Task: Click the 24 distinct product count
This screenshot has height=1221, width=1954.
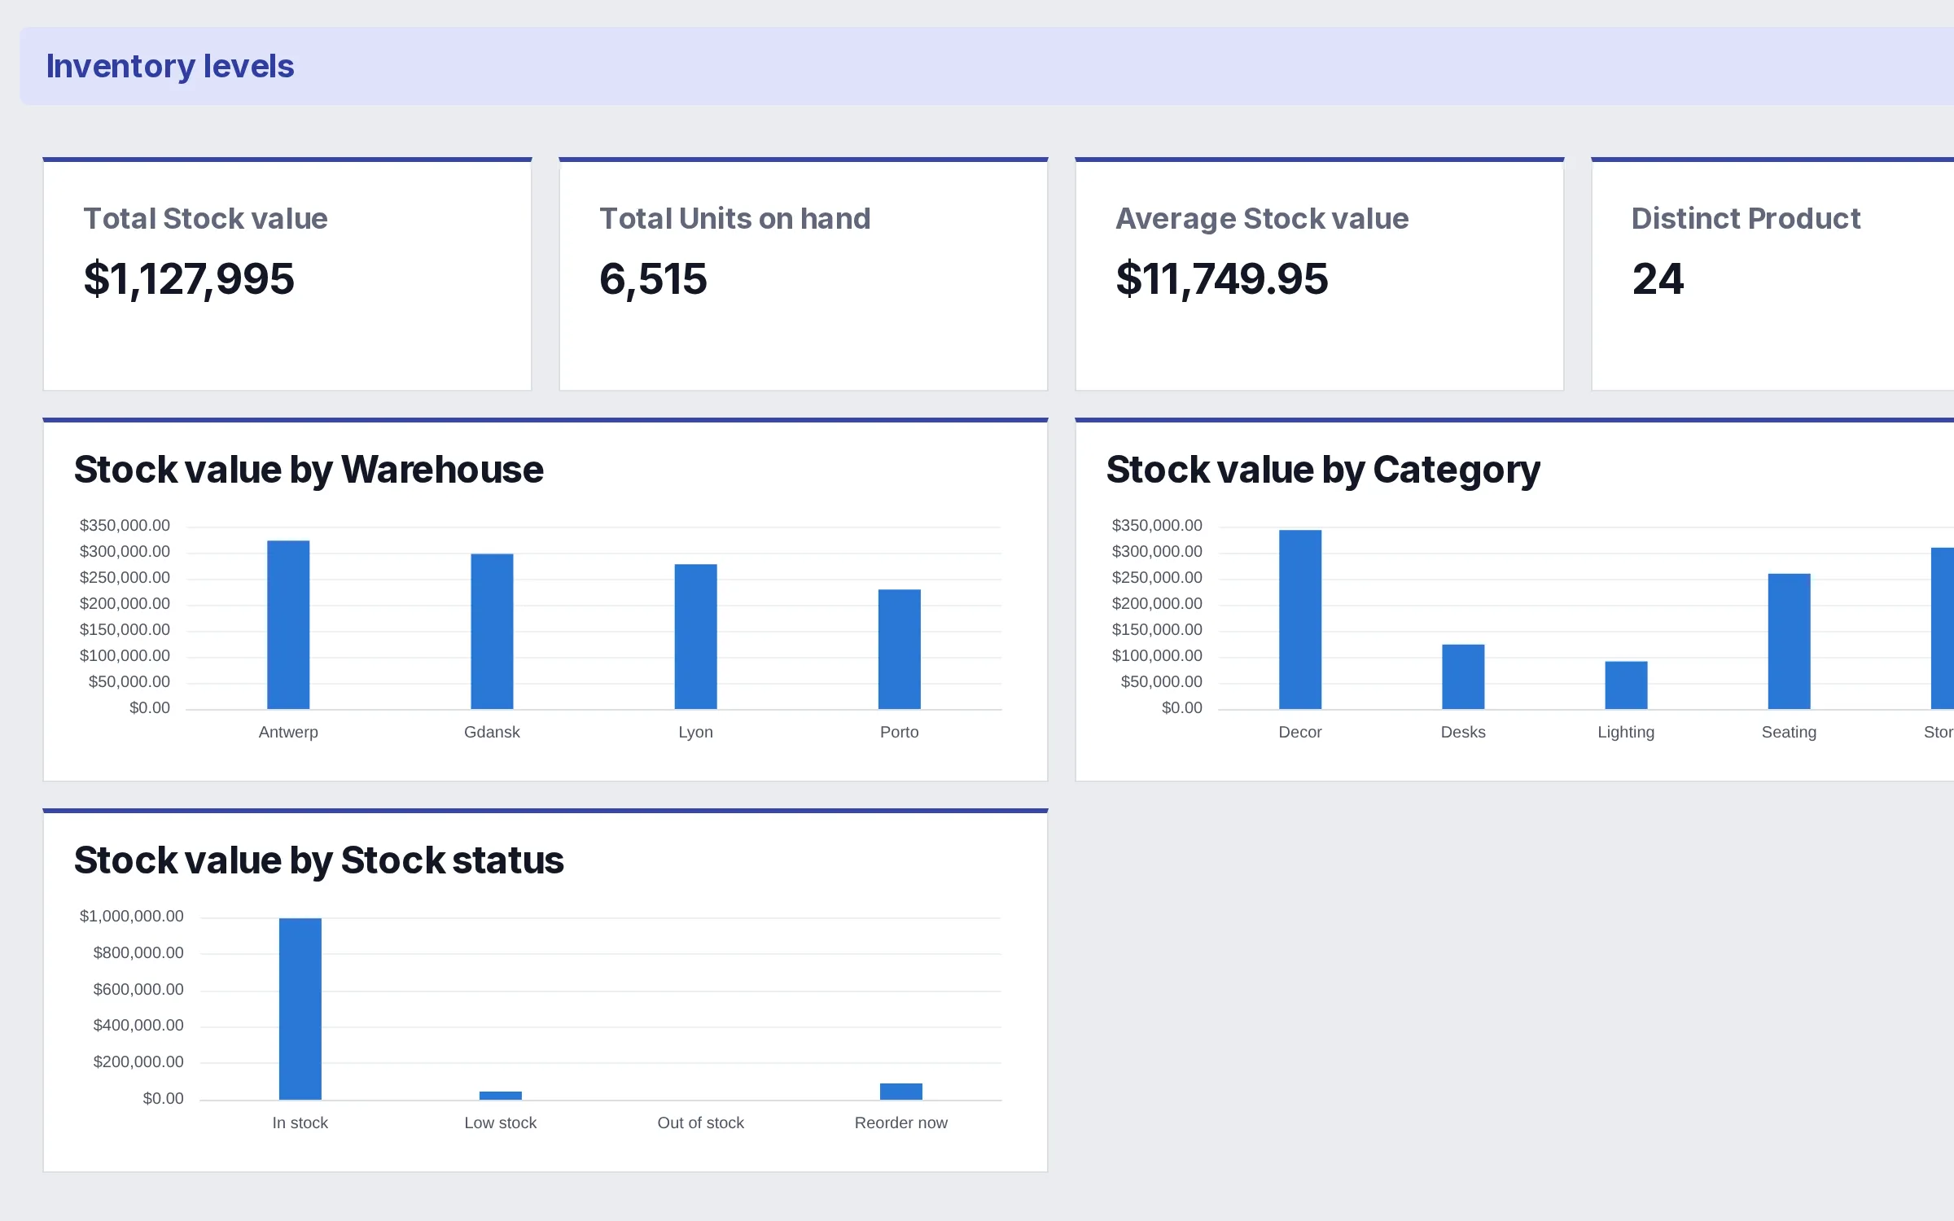Action: coord(1658,278)
